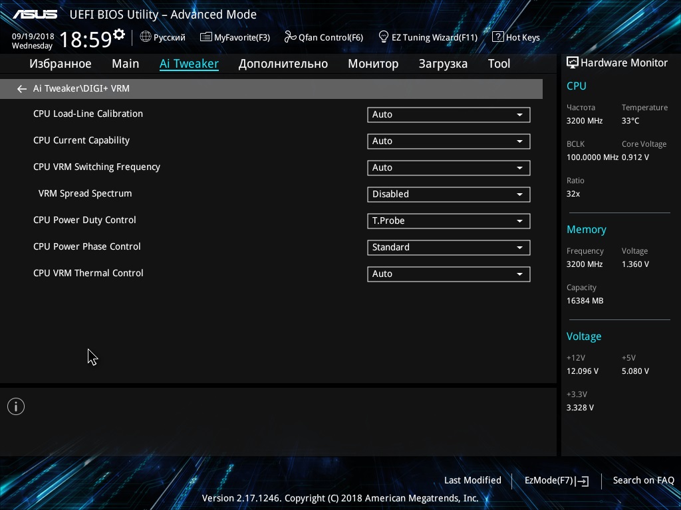The height and width of the screenshot is (510, 681).
Task: Open CPU Power Duty Control T.Probe dropdown
Action: (449, 220)
